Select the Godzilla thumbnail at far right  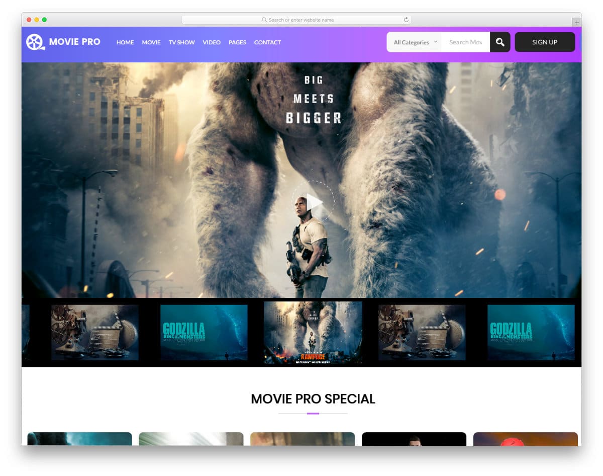[x=531, y=333]
